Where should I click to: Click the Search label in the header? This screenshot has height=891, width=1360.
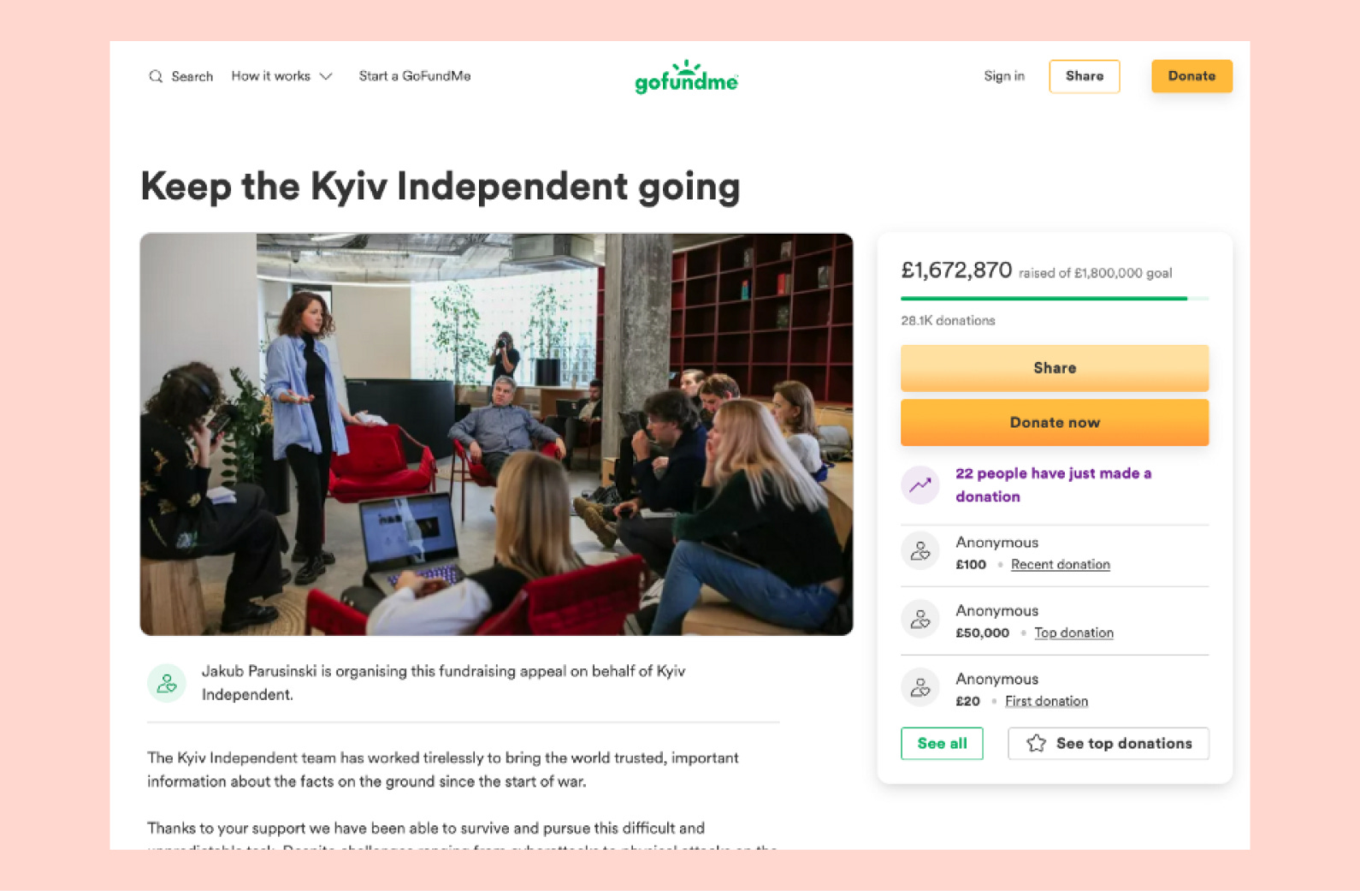(192, 76)
